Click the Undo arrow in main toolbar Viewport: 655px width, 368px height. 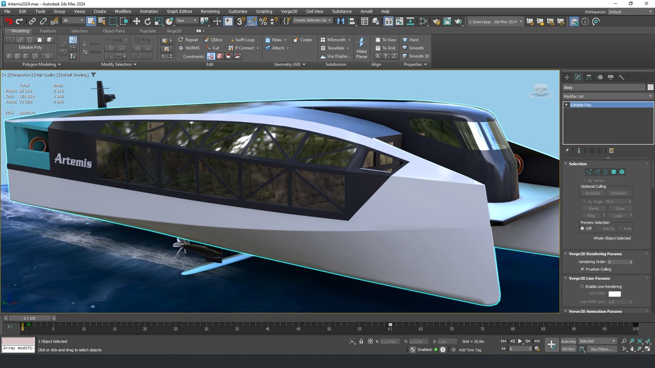click(x=8, y=21)
